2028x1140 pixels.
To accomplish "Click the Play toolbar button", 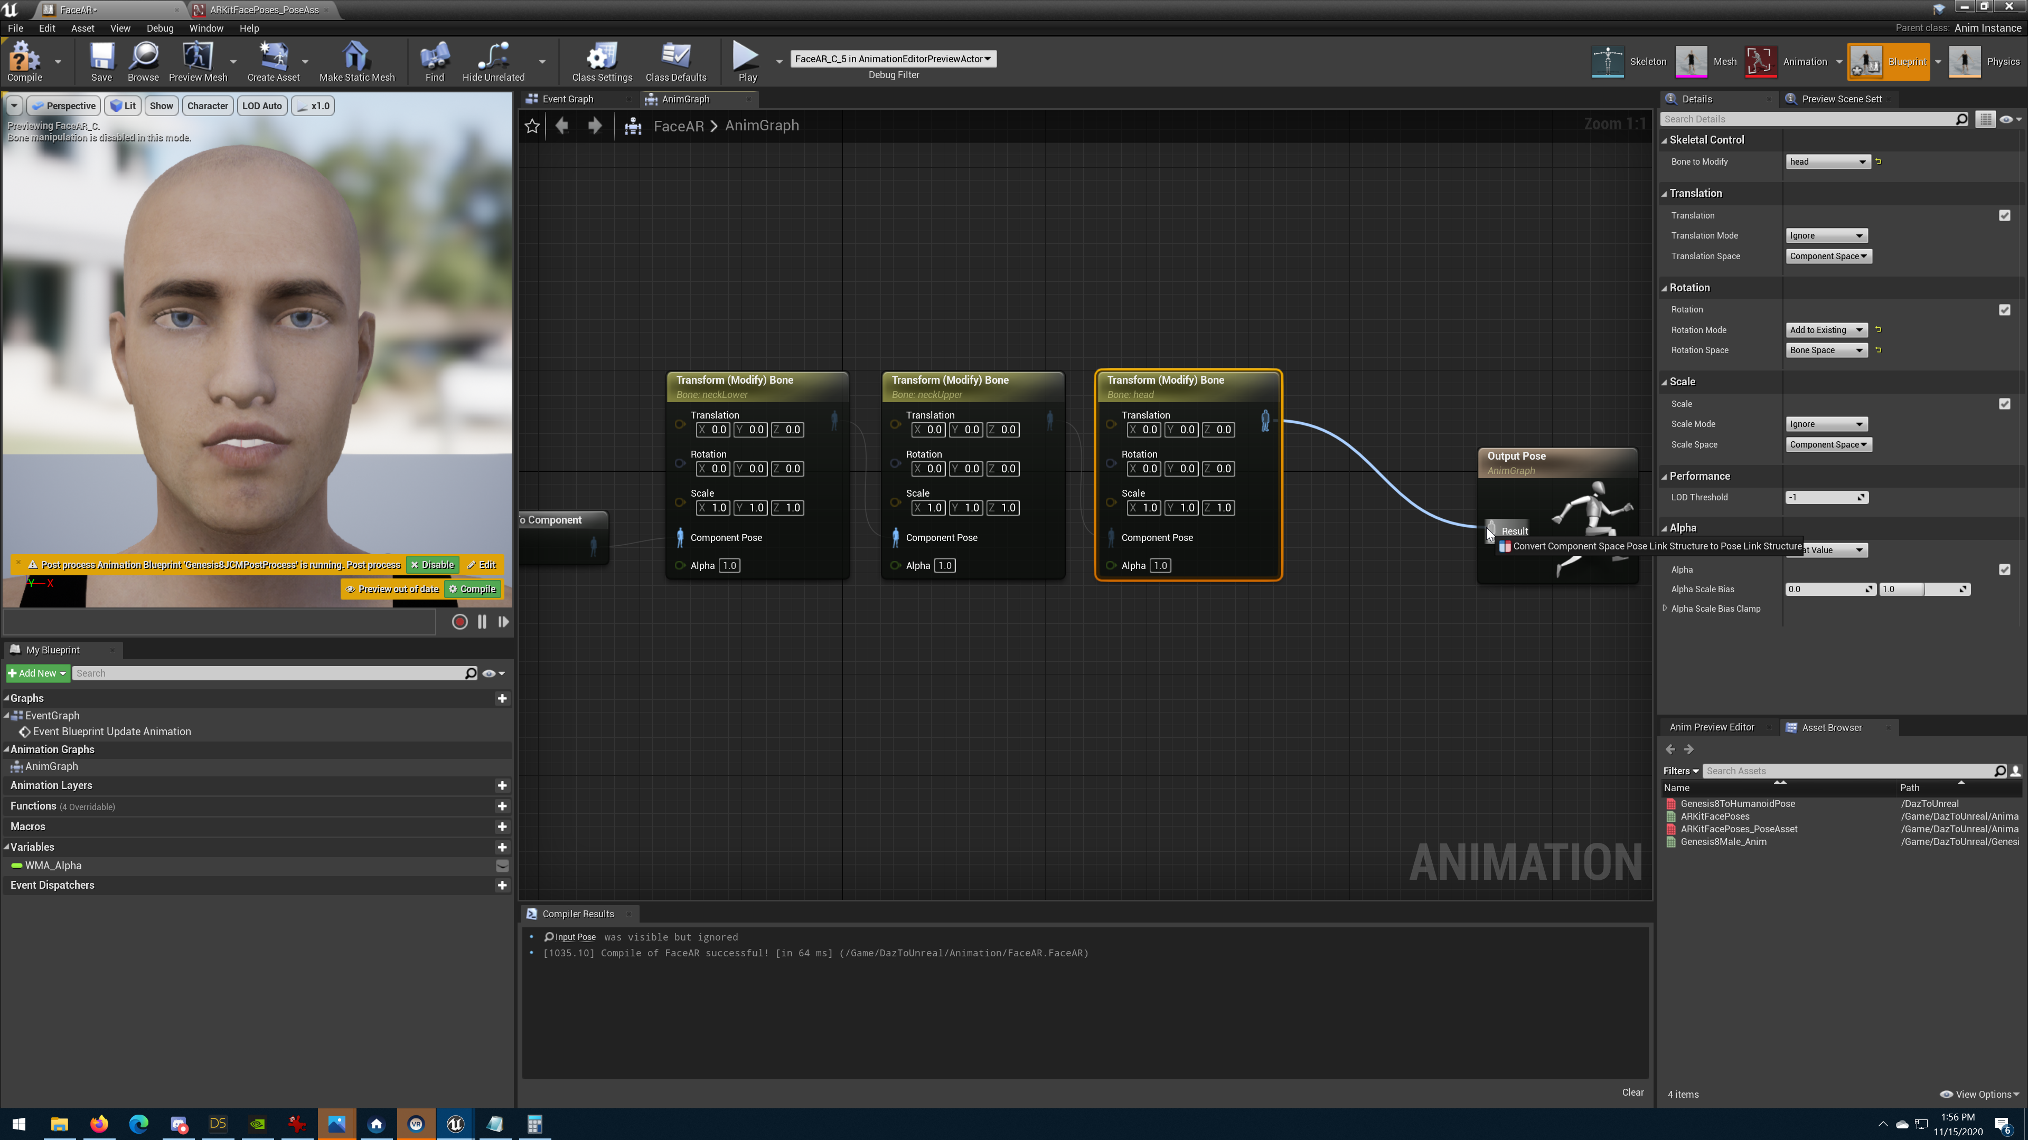I will pyautogui.click(x=747, y=61).
